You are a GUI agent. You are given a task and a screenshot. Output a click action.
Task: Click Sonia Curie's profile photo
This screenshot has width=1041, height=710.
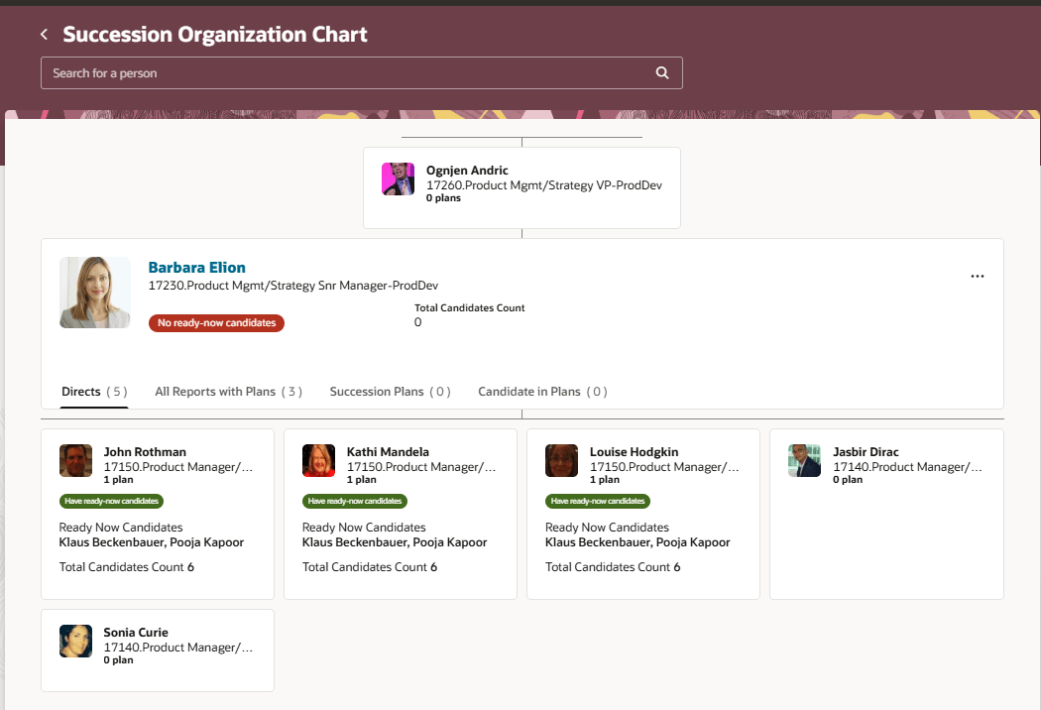pyautogui.click(x=75, y=640)
